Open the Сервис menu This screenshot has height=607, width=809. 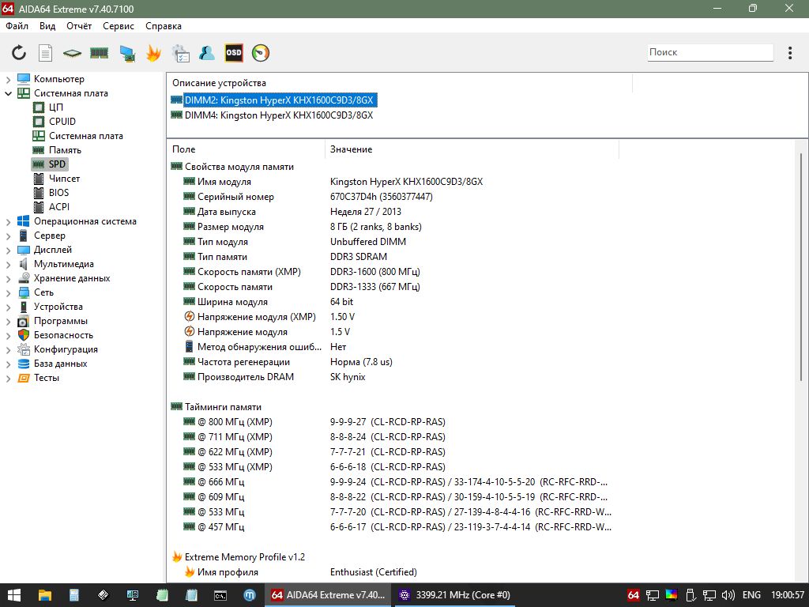point(119,26)
